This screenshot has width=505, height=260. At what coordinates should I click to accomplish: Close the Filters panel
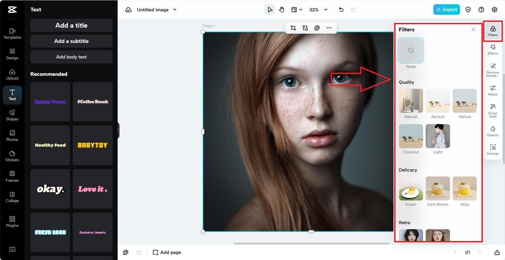click(473, 30)
